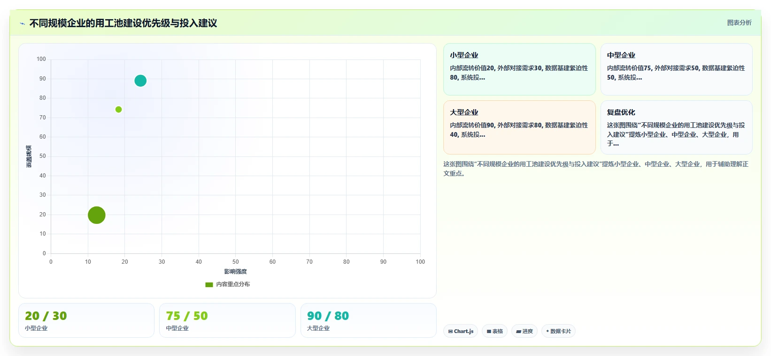771x356 pixels.
Task: Click the small light-green bubble near 74
Action: click(x=118, y=110)
